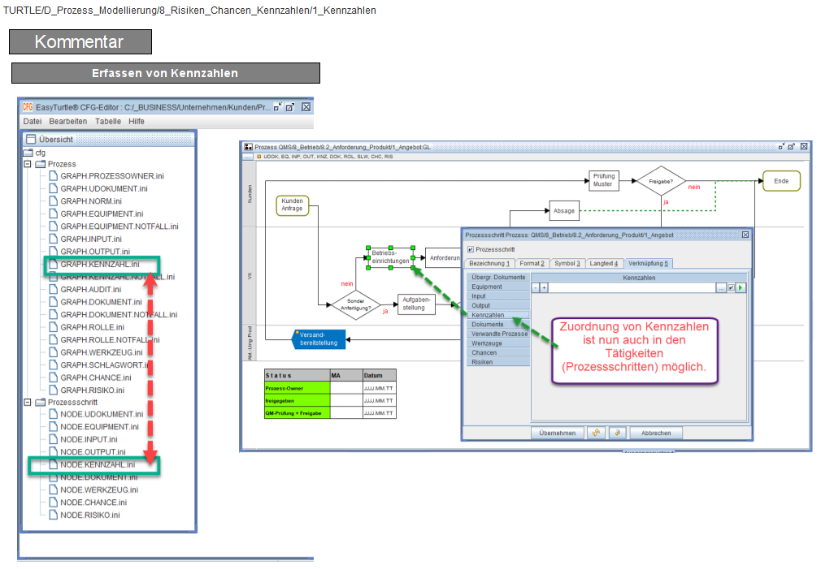Open the Hilfe menu
The image size is (821, 569).
(136, 121)
